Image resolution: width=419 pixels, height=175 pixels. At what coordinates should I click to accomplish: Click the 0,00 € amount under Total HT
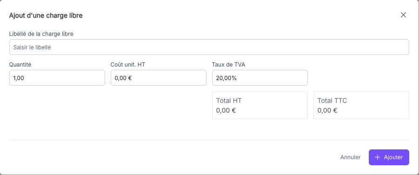pyautogui.click(x=226, y=110)
